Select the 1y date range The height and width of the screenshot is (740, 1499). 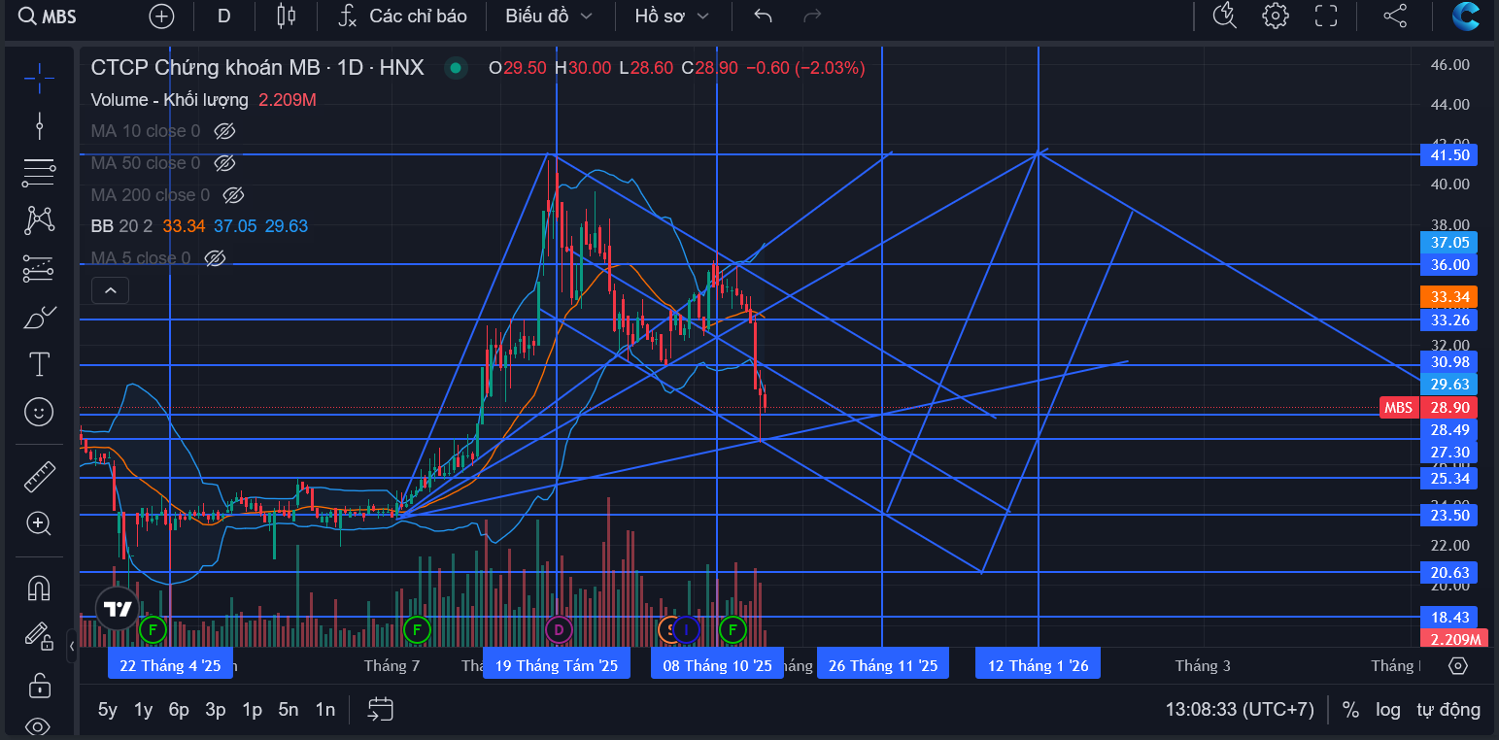(x=143, y=710)
